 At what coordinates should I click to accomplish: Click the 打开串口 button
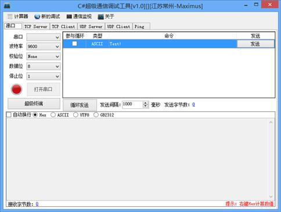[x=44, y=89]
